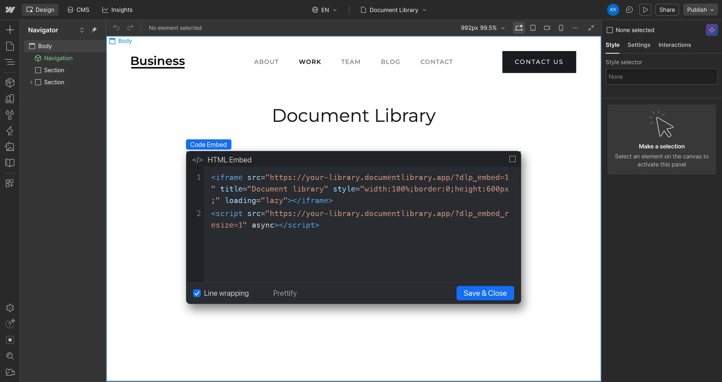
Task: Select the Style tab
Action: [612, 45]
